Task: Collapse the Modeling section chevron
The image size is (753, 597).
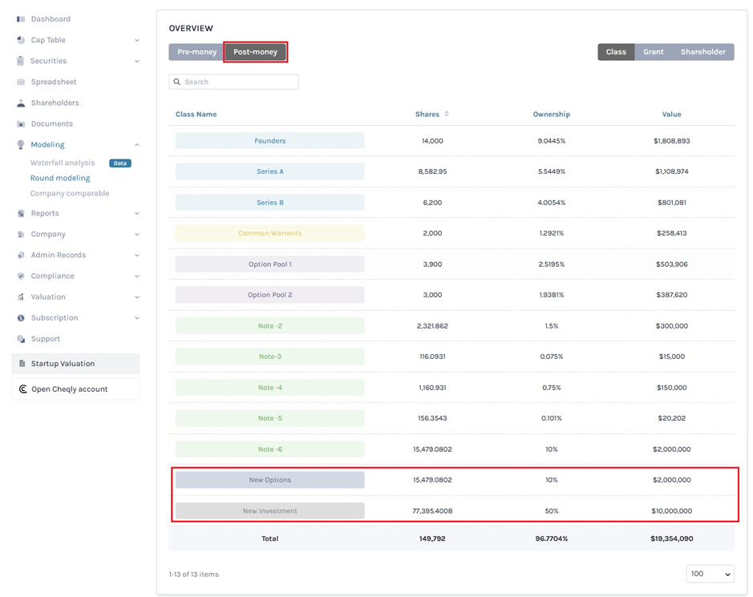Action: pos(136,145)
